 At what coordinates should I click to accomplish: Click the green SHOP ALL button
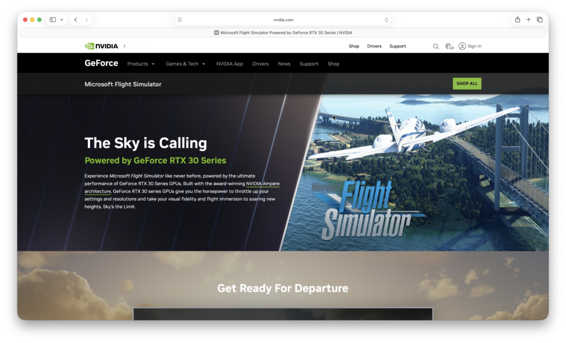click(467, 83)
